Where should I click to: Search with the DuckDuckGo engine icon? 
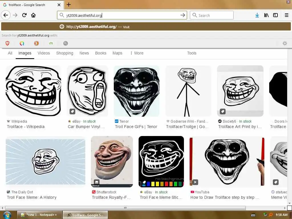(x=36, y=43)
